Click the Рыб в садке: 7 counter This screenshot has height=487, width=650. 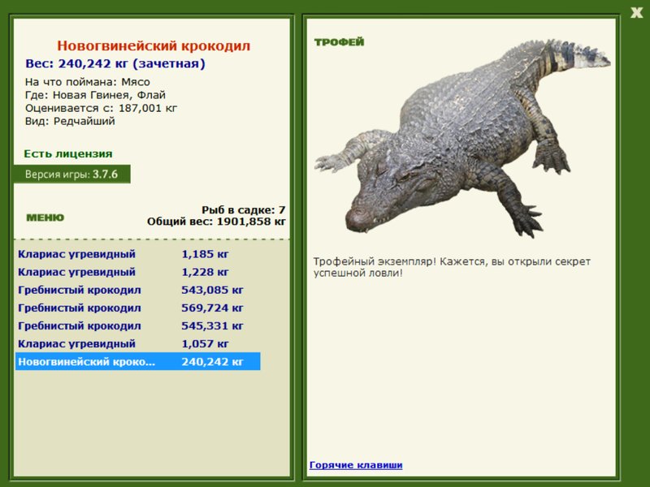(243, 209)
